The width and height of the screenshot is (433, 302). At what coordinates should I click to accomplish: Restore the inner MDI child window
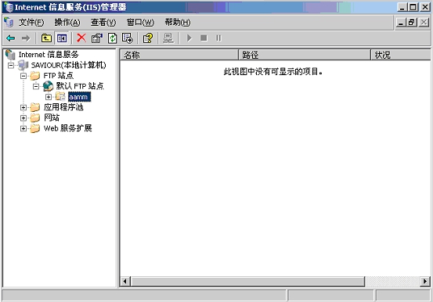tap(411, 23)
